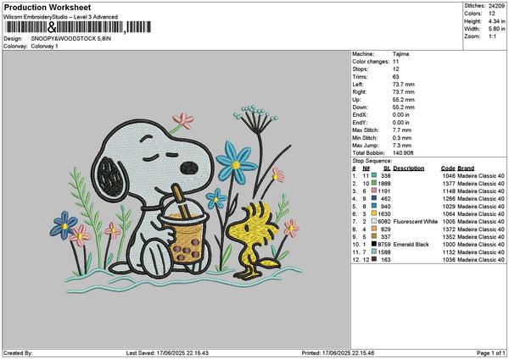Viewport: 509px width, 359px height.
Task: Click the Height value "4.34 in"
Action: pos(496,21)
